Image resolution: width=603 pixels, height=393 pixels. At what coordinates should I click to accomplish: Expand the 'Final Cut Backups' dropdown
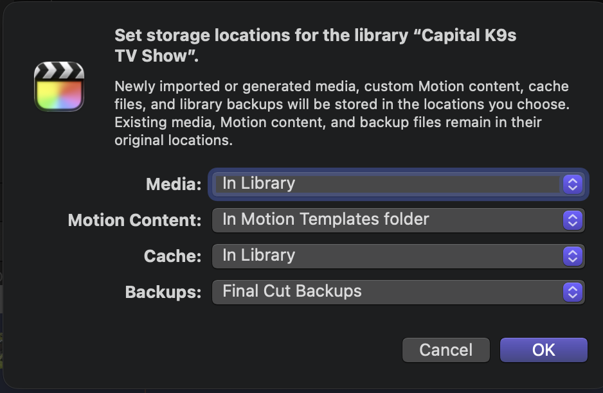pos(387,292)
